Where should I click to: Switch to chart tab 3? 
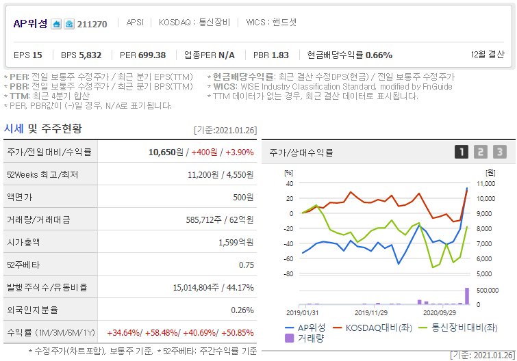pyautogui.click(x=499, y=152)
